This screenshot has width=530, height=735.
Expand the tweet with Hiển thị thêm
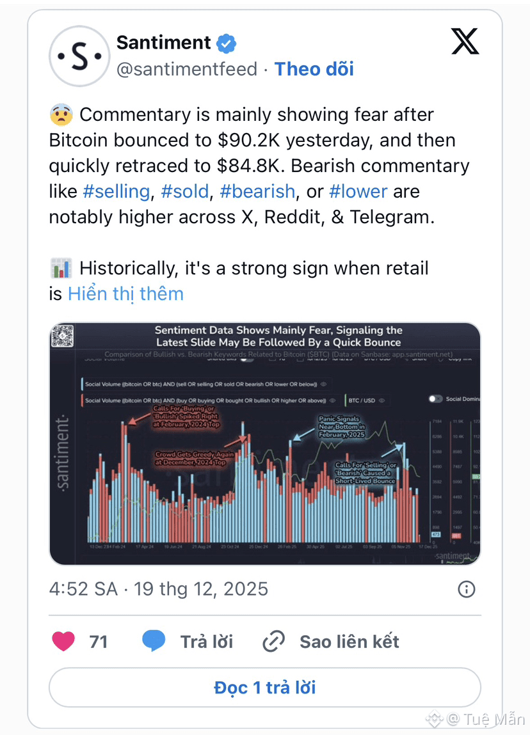(125, 294)
